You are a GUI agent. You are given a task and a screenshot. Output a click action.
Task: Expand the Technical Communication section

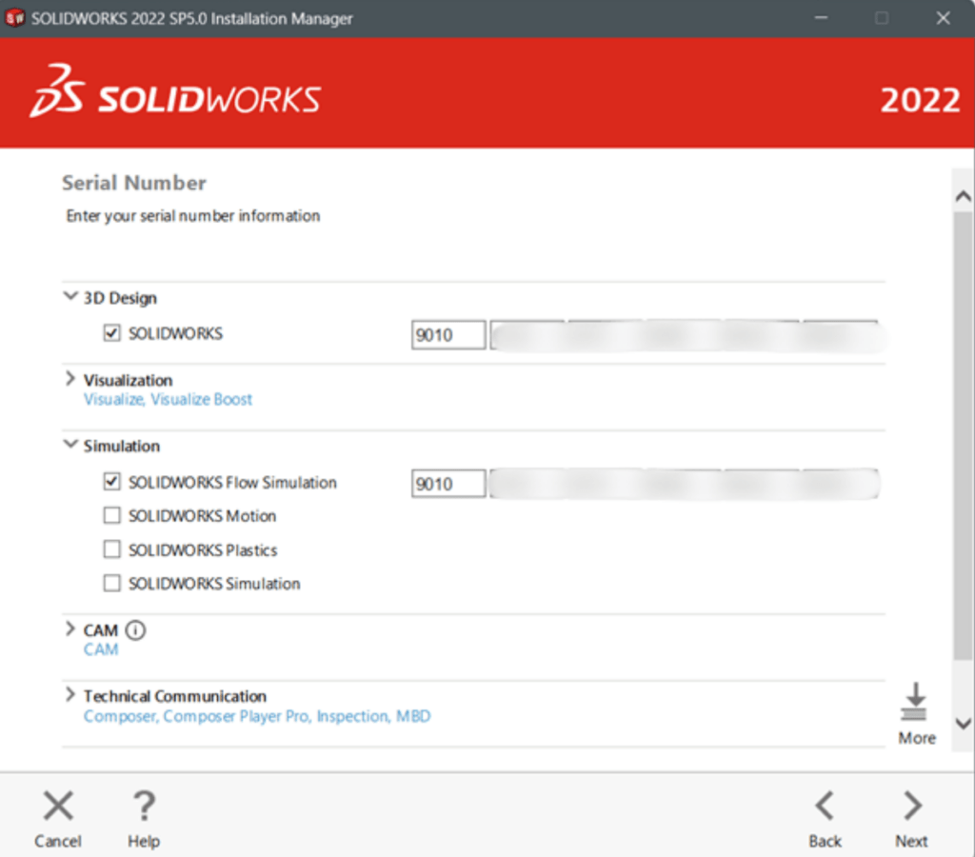click(x=70, y=695)
